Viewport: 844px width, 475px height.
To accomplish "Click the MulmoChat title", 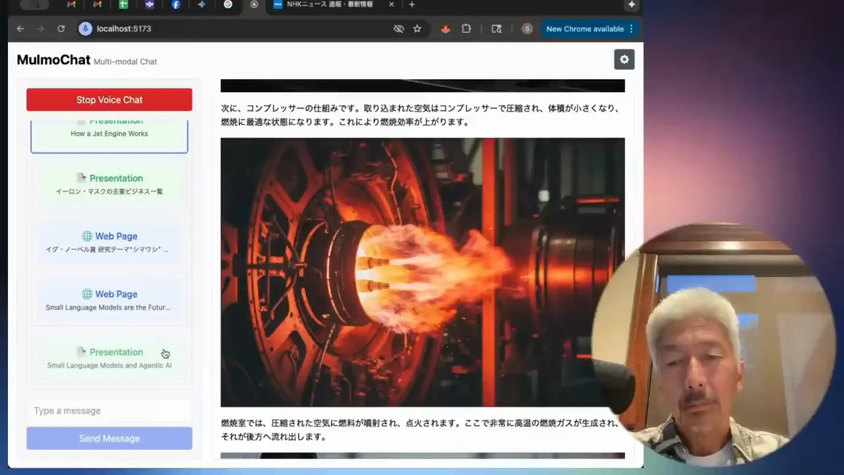I will 53,59.
